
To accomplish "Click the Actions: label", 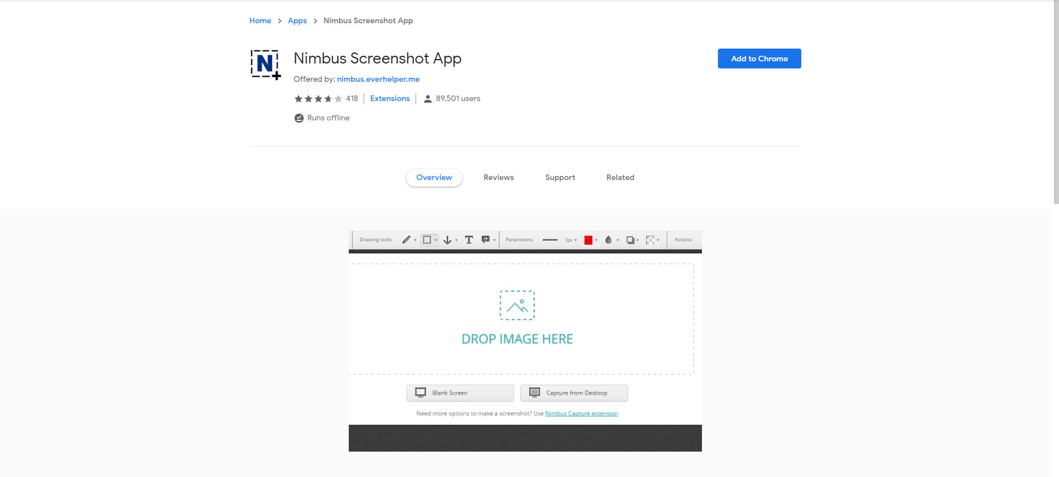I will [x=684, y=240].
